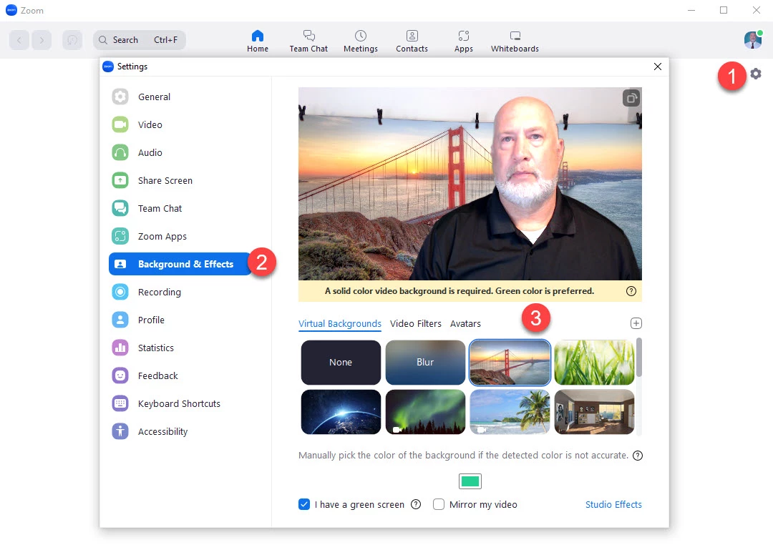This screenshot has width=773, height=560.
Task: Click help icon next to green screen
Action: point(416,504)
